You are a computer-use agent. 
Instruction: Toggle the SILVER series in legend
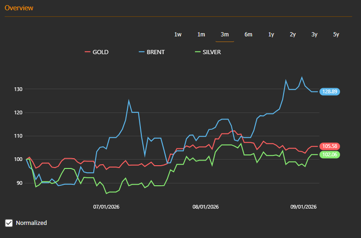click(x=208, y=52)
